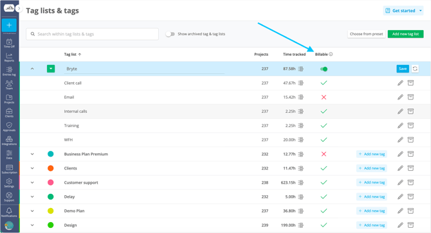
Task: Add new tag to Demo Plan list
Action: [x=372, y=211]
